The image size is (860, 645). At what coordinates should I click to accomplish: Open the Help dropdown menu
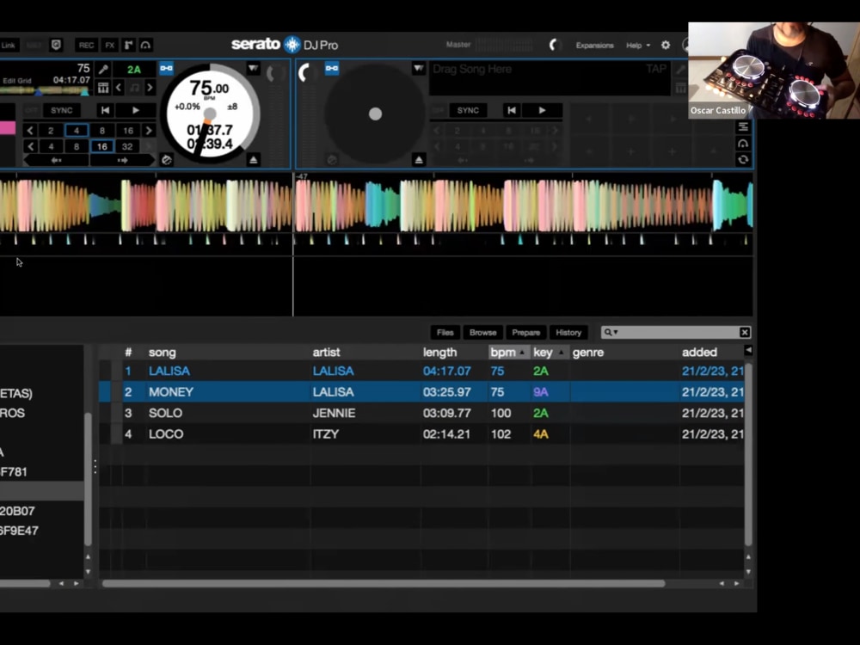click(x=638, y=45)
